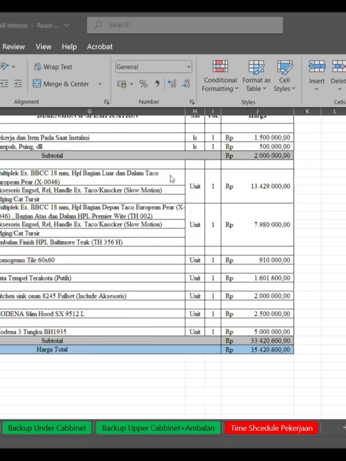346x461 pixels.
Task: Switch to the View ribbon tab
Action: coord(44,47)
